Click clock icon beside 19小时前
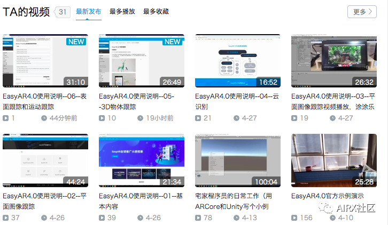This screenshot has width=388, height=225. tap(141, 118)
